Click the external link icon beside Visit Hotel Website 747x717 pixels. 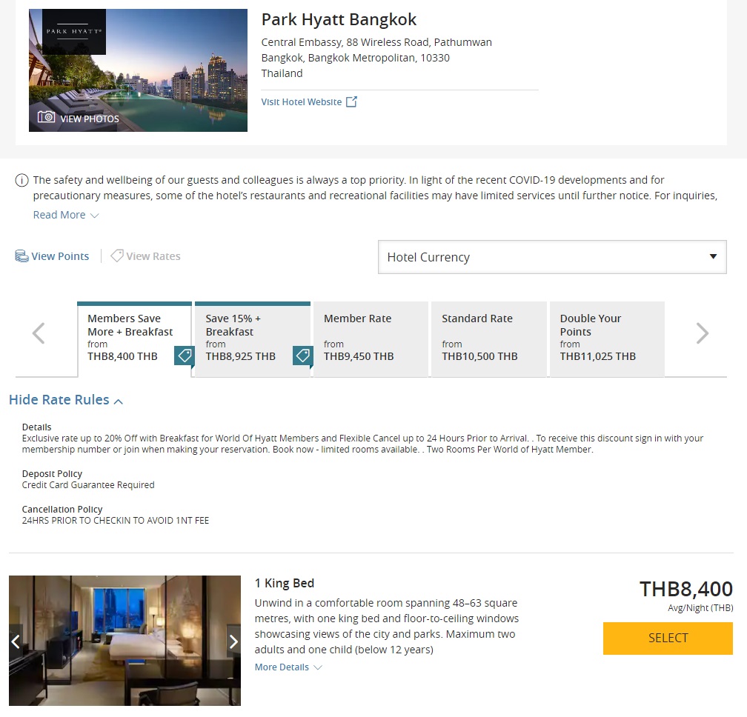352,102
